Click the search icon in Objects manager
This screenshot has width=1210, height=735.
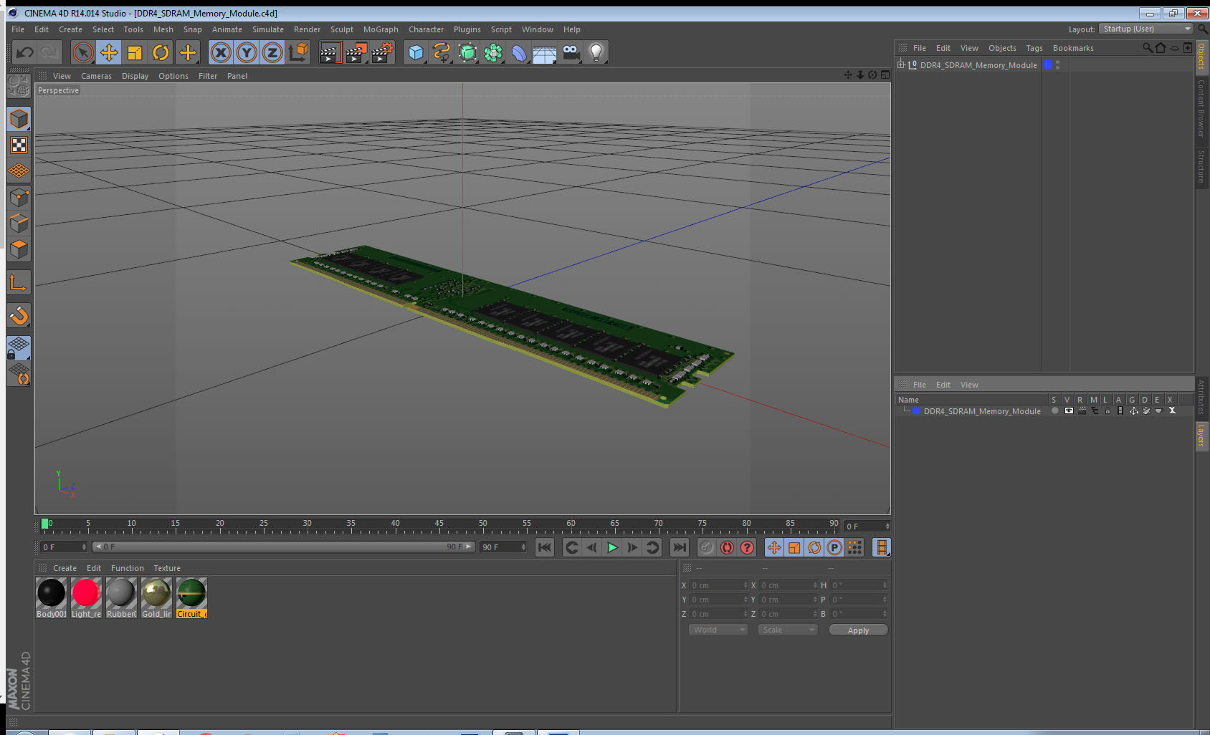1148,48
